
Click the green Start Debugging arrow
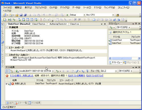pyautogui.click(x=67, y=15)
